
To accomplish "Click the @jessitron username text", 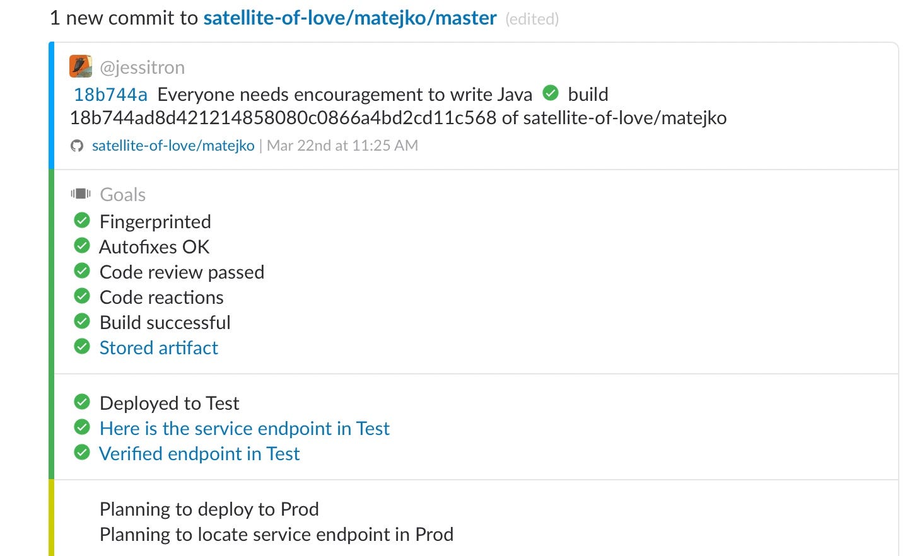I will click(x=143, y=67).
